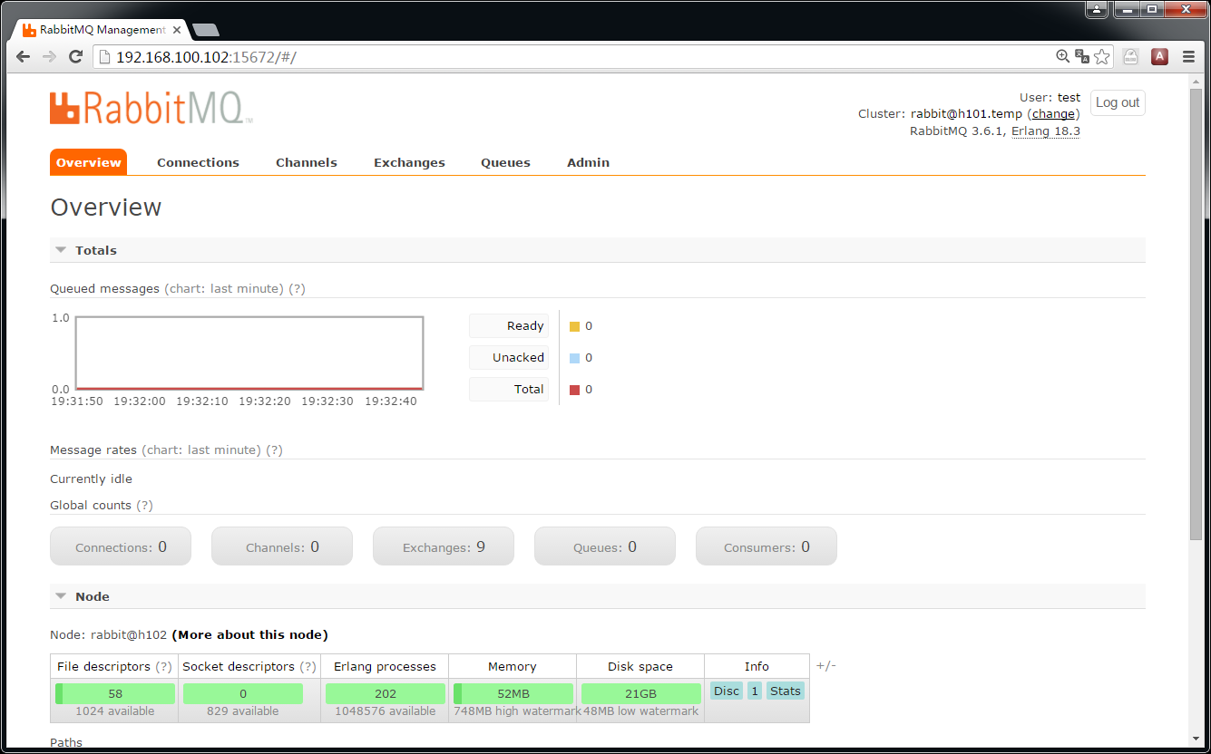Viewport: 1211px width, 754px height.
Task: Click the queued messages chart area
Action: click(x=249, y=353)
